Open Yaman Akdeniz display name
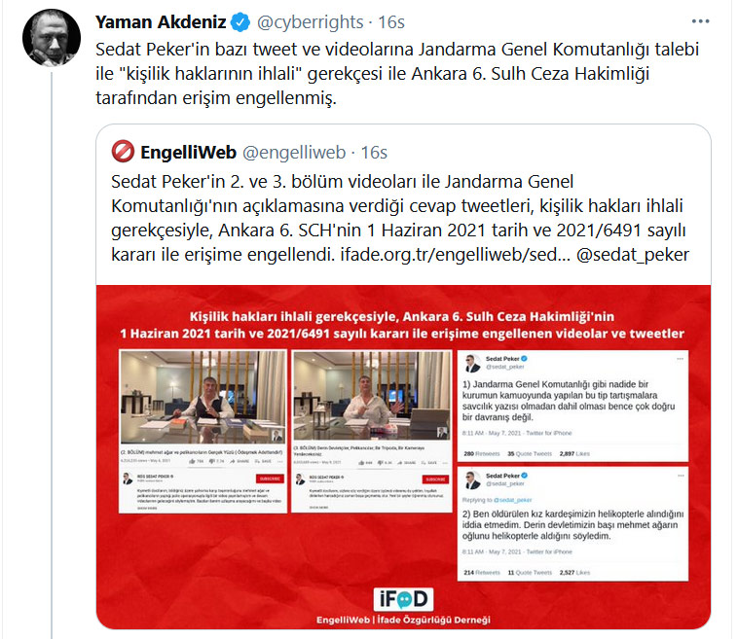This screenshot has width=738, height=639. click(x=161, y=22)
